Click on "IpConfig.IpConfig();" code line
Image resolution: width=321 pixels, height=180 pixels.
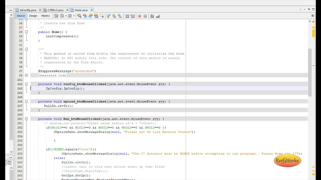coord(65,88)
